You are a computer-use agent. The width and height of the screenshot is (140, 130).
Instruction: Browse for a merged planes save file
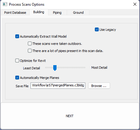click(x=99, y=86)
